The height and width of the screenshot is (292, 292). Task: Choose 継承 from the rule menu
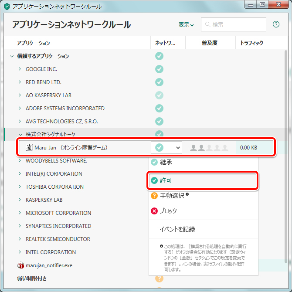tap(204, 162)
